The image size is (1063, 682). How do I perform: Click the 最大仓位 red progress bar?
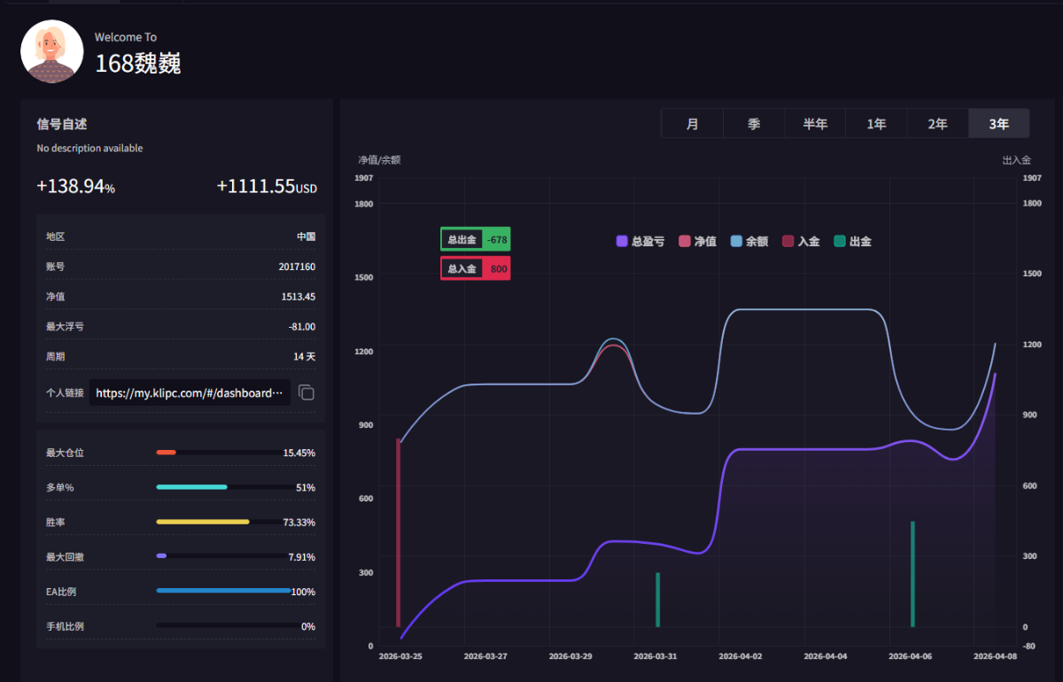167,453
